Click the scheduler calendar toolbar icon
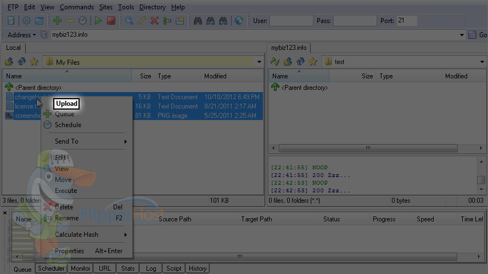The image size is (488, 274). [x=39, y=21]
